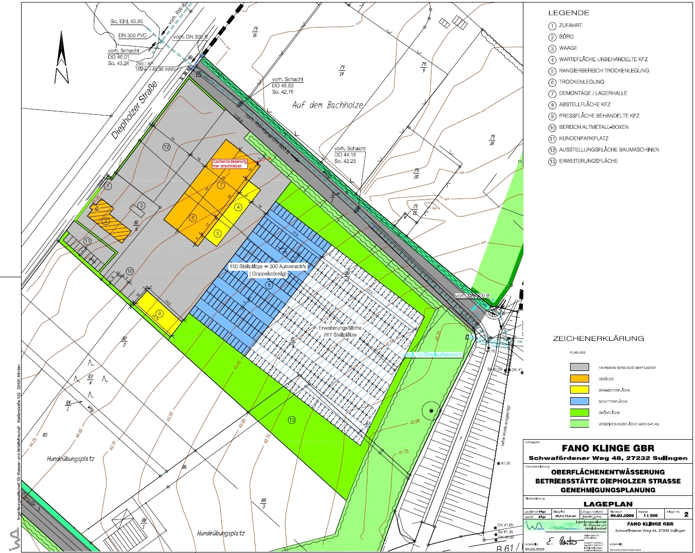Pick the gray Fahrbahn Verbundsteinpflaster swatch

click(579, 367)
